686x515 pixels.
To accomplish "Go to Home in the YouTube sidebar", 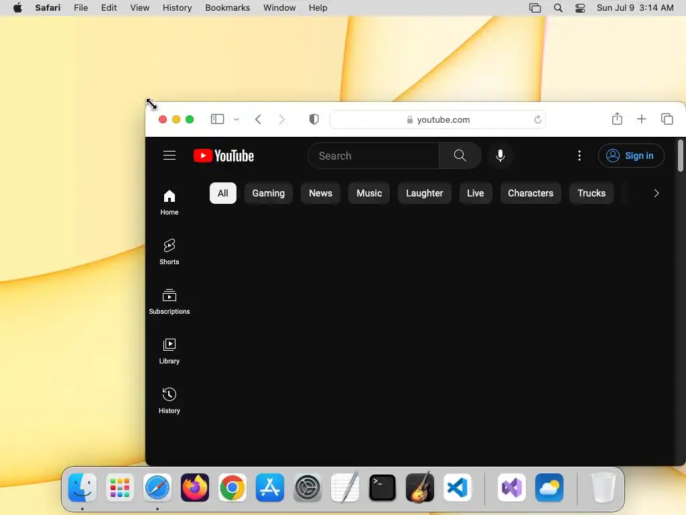I will tap(169, 203).
